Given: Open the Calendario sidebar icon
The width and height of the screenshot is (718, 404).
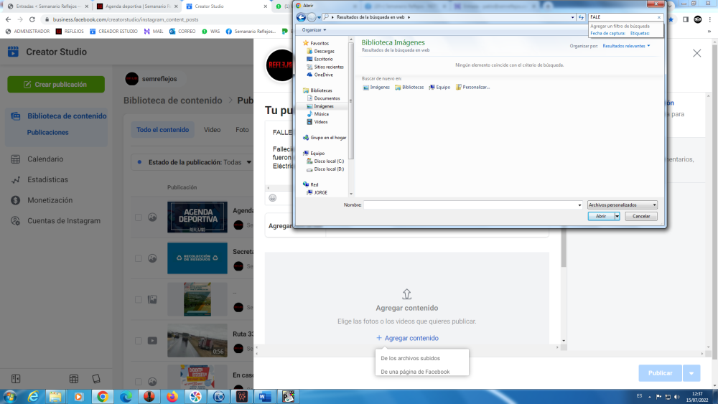Looking at the screenshot, I should point(16,159).
